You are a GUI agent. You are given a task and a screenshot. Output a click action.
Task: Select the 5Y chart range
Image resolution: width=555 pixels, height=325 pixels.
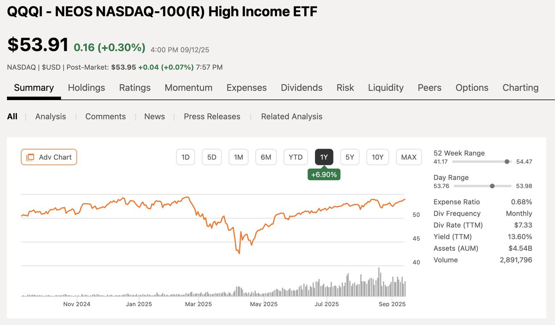tap(350, 157)
